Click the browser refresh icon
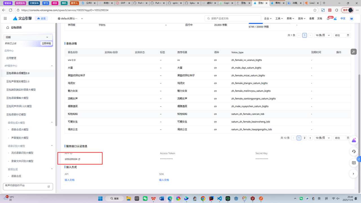Image resolution: width=361 pixels, height=203 pixels. pos(10,10)
